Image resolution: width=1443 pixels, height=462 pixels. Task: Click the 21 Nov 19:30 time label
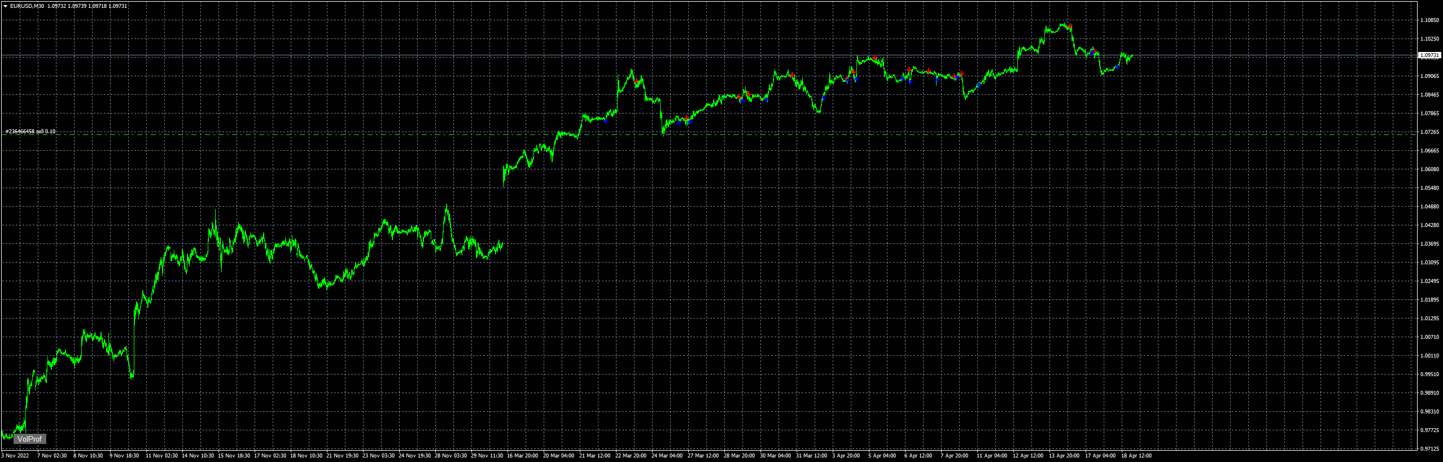point(342,456)
